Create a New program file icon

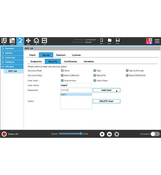coord(101,41)
